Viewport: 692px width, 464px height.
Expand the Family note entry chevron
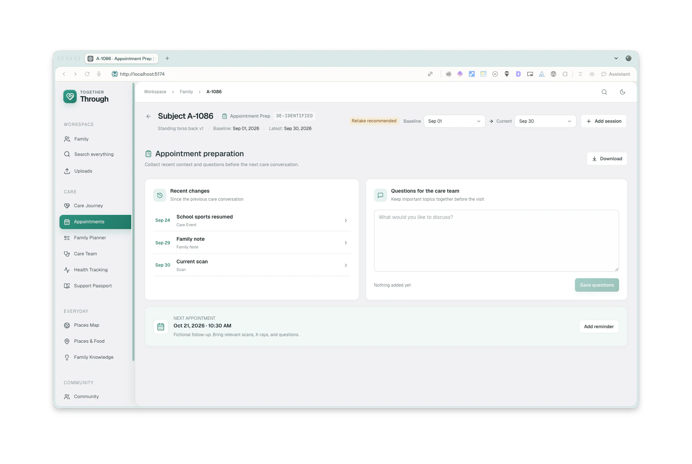346,243
